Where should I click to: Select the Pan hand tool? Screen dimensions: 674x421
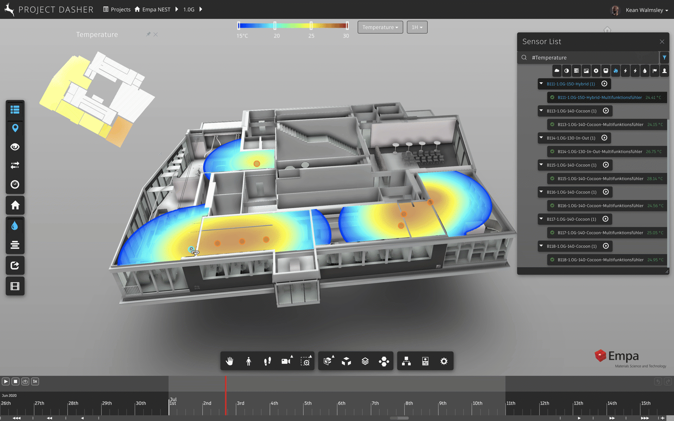coord(229,361)
